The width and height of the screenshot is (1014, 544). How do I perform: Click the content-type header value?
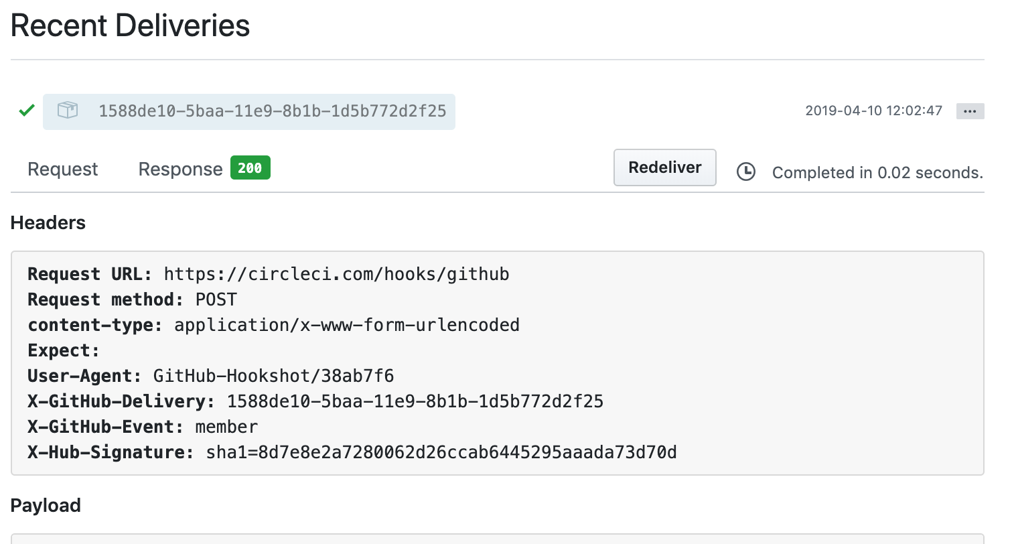pyautogui.click(x=346, y=326)
